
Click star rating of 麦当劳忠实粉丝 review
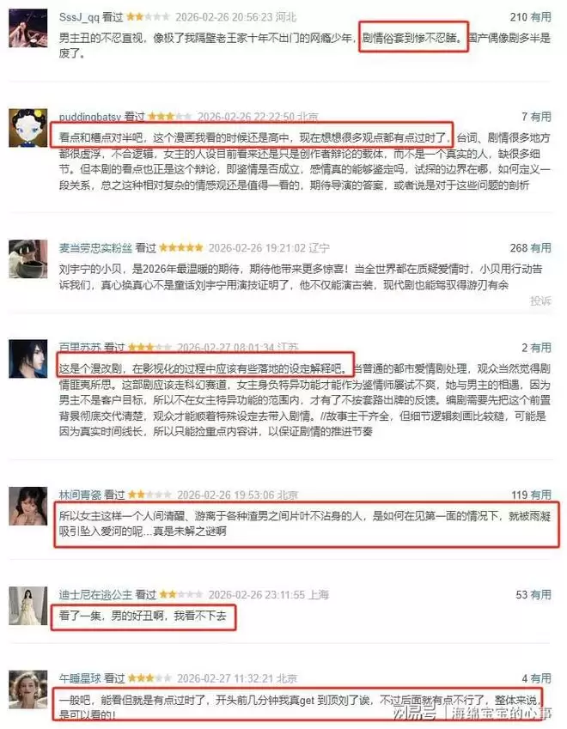point(181,248)
